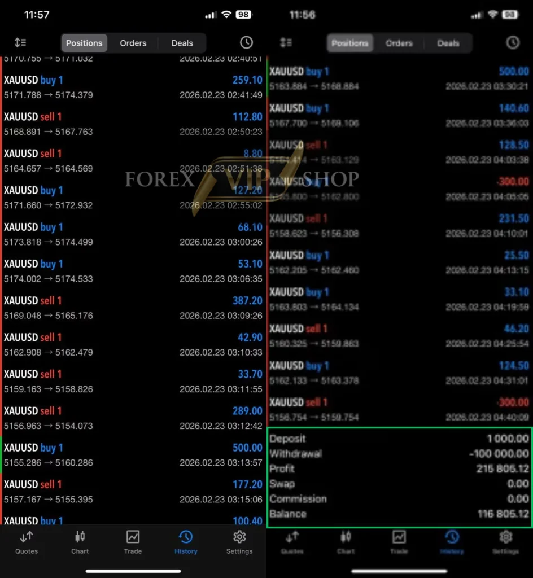Open the buy trade with profit 53.10
The height and width of the screenshot is (578, 533).
[x=133, y=272]
